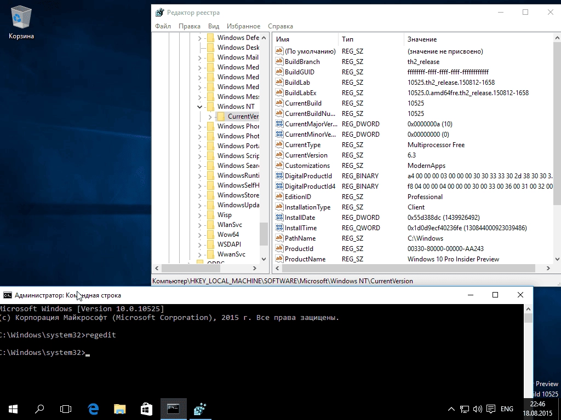The height and width of the screenshot is (420, 561).
Task: Expand the WindowsStore tree node
Action: [x=199, y=195]
